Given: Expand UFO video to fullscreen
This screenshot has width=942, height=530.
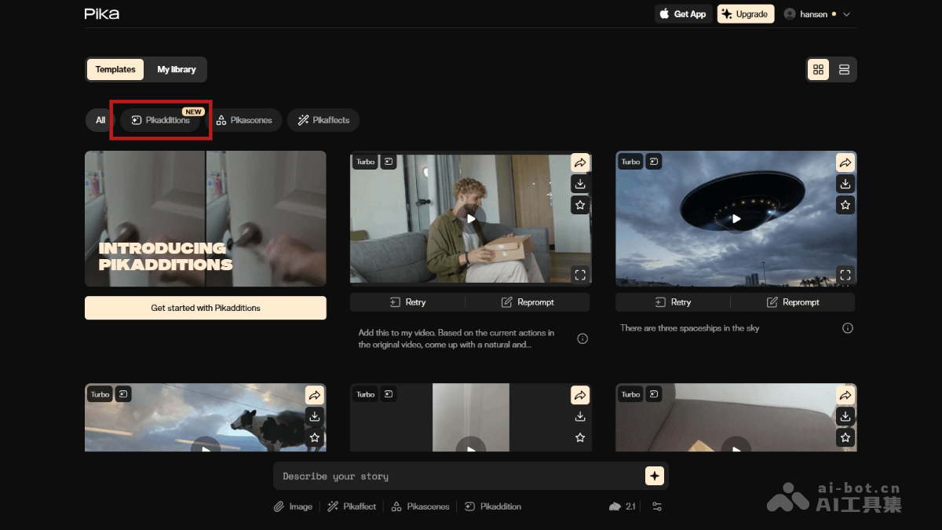Looking at the screenshot, I should pyautogui.click(x=845, y=275).
